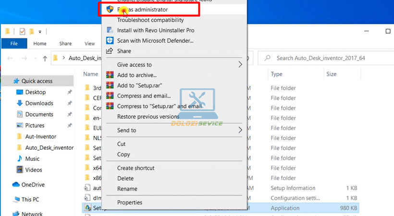Select Create shortcut option
The image size is (394, 216).
coord(135,168)
